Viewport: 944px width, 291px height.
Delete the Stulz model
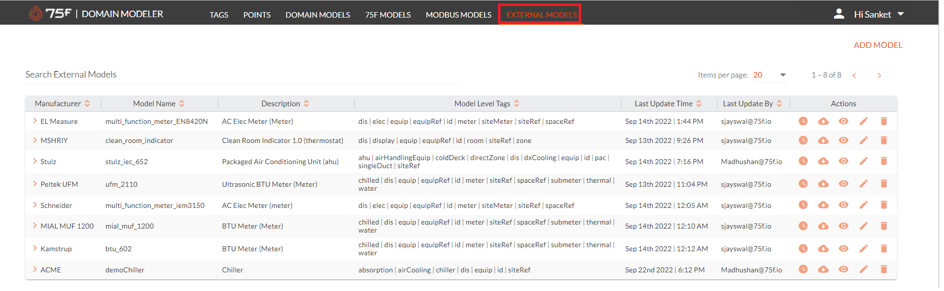[884, 161]
